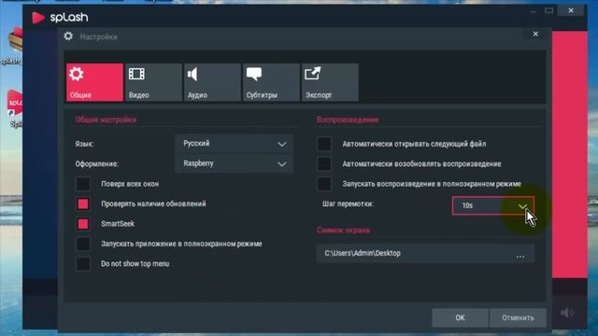
Task: Enable the Поверх всех окон checkbox
Action: point(83,184)
